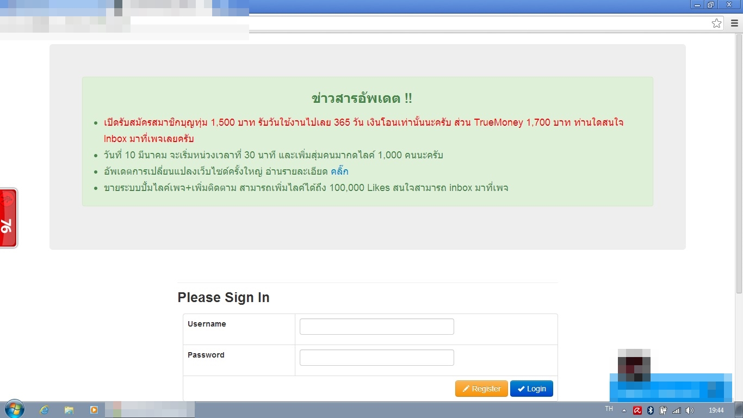This screenshot has width=743, height=418.
Task: Open Windows Media Player taskbar icon
Action: [x=94, y=410]
